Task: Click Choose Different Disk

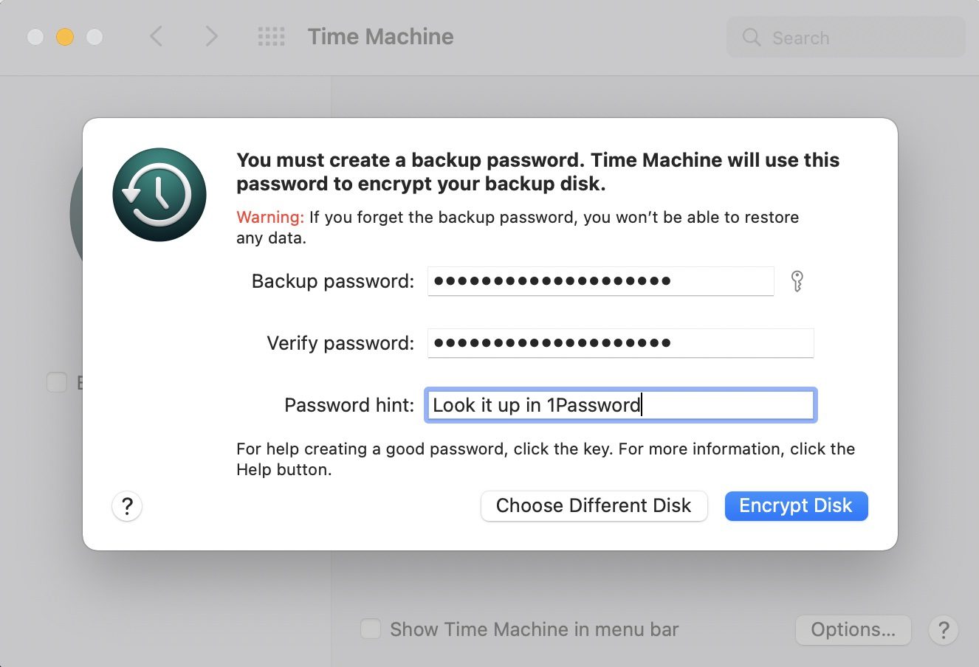Action: pos(594,506)
